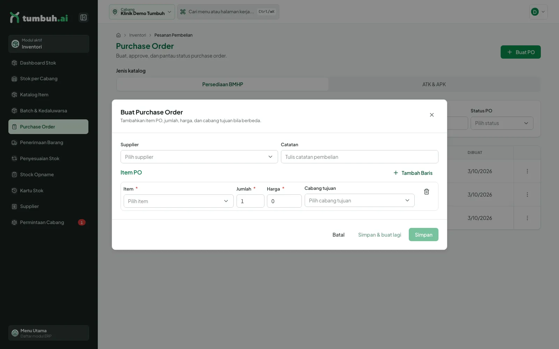
Task: Open Dashboard Stok from sidebar
Action: pos(49,63)
